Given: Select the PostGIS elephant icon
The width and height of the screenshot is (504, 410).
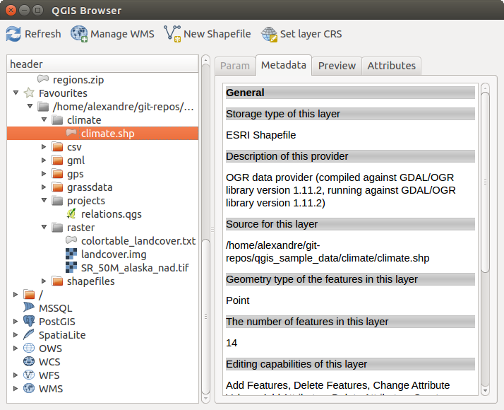Looking at the screenshot, I should 29,322.
